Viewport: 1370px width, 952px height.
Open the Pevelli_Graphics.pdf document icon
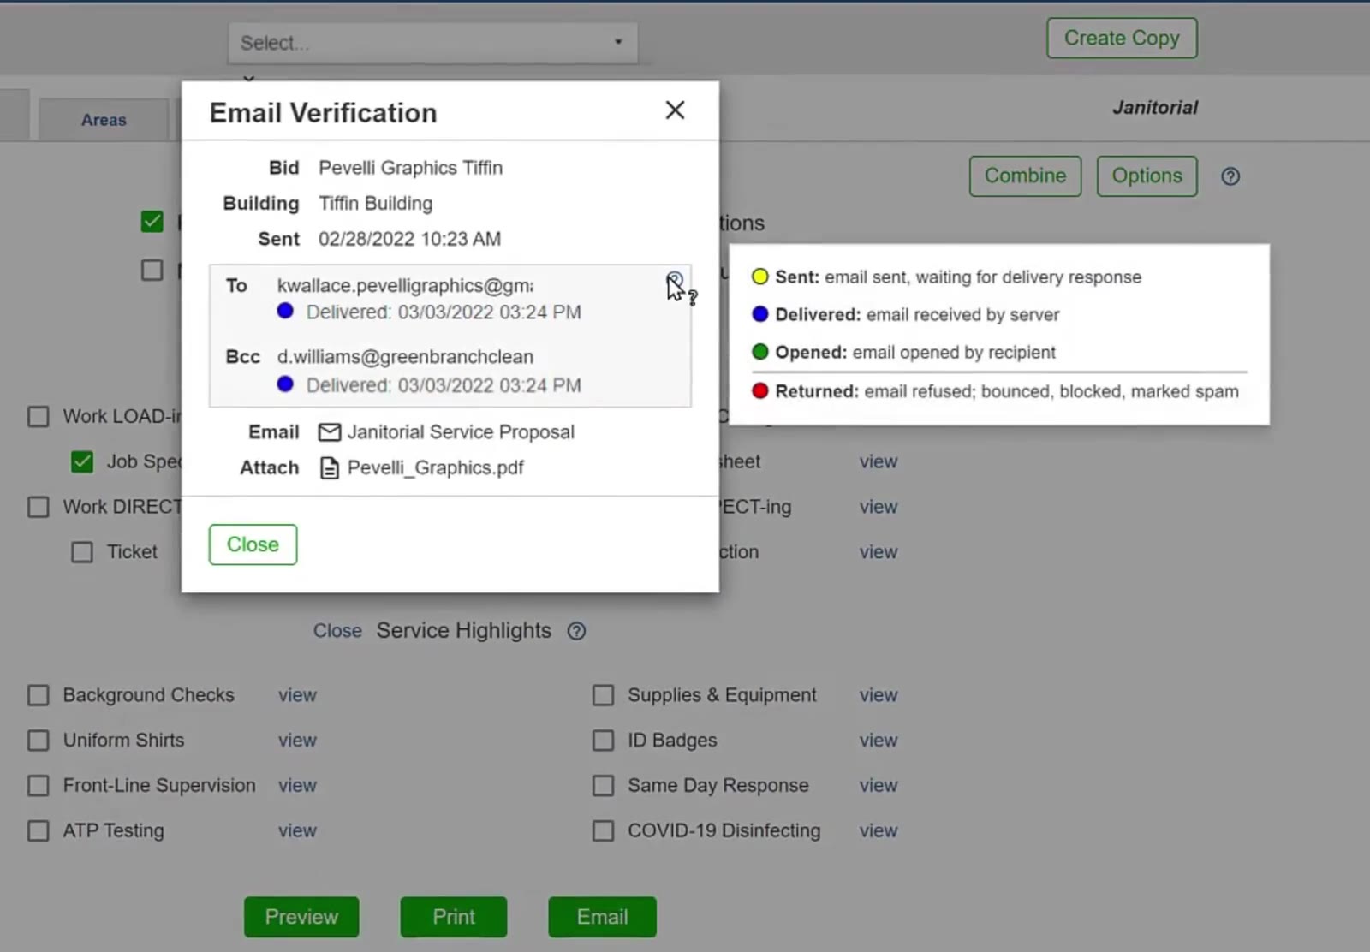pyautogui.click(x=329, y=468)
